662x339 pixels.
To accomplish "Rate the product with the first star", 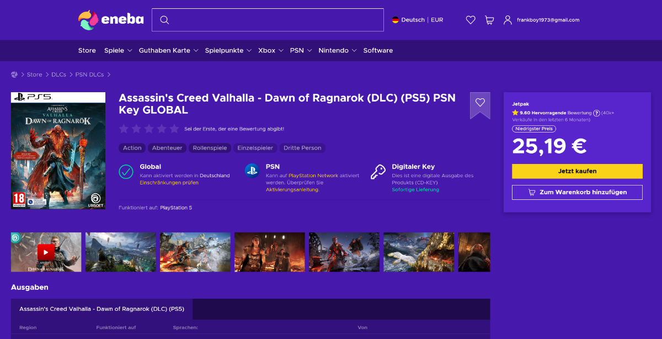I will [124, 129].
